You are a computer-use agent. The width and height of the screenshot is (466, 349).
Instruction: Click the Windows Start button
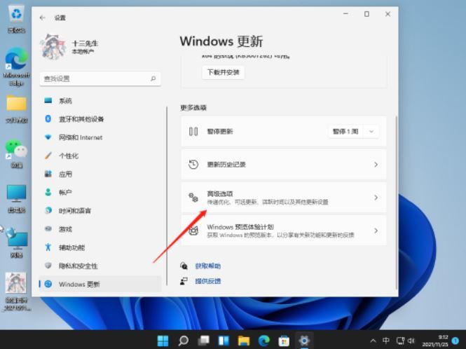coord(163,341)
